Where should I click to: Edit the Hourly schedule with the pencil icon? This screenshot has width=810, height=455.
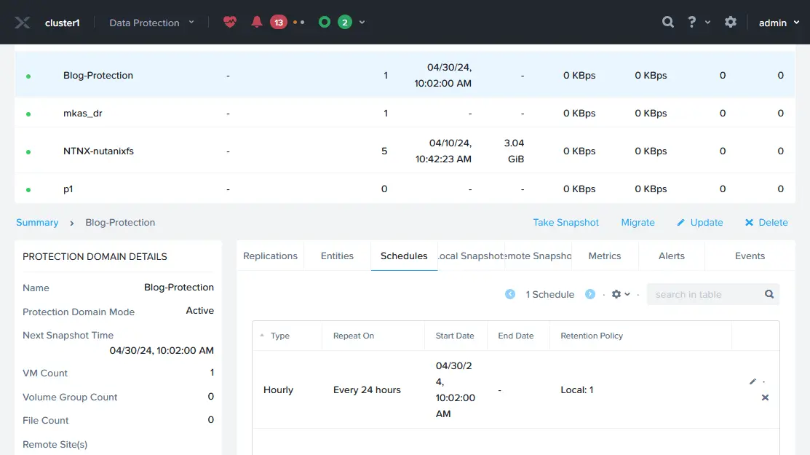(x=753, y=381)
